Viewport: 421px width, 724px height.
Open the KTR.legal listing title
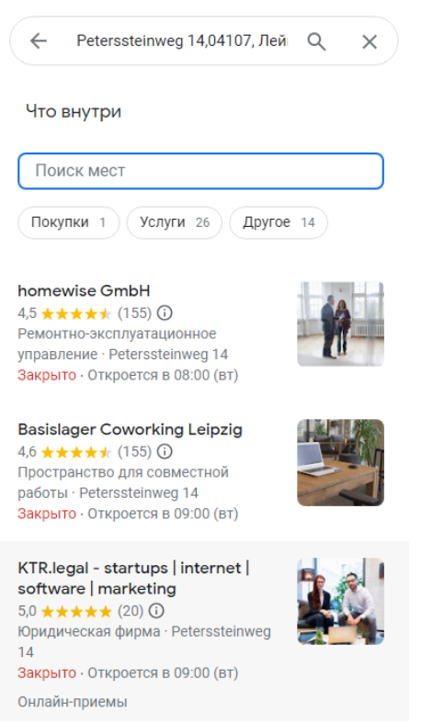(x=133, y=578)
